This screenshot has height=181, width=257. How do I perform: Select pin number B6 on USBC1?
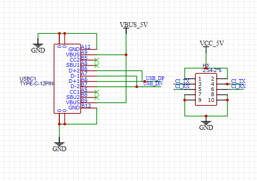pos(84,68)
